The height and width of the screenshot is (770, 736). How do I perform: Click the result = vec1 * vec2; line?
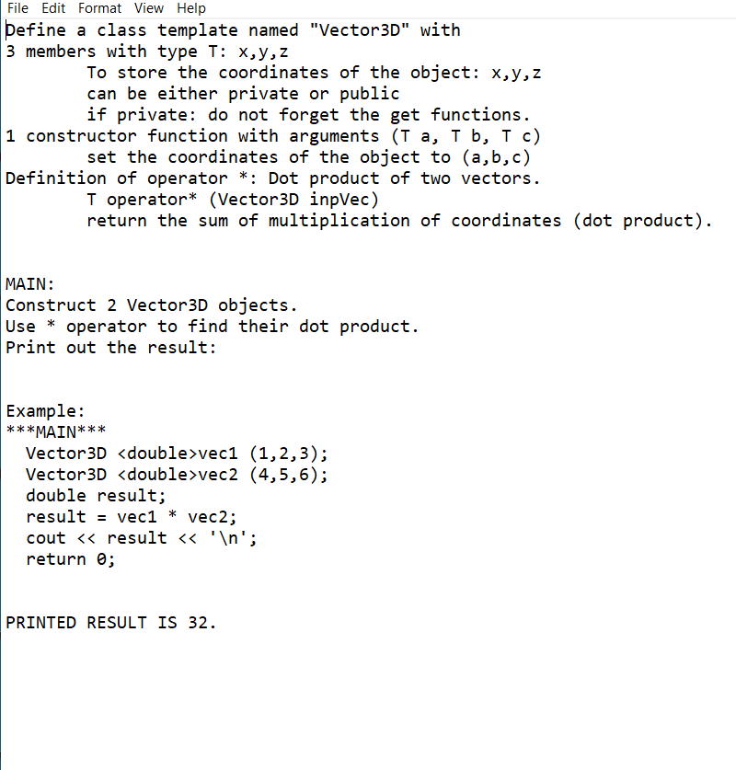tap(129, 516)
